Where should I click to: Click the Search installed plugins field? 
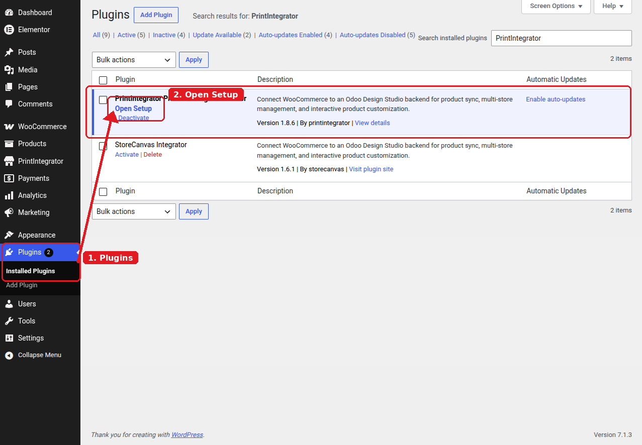pyautogui.click(x=561, y=38)
